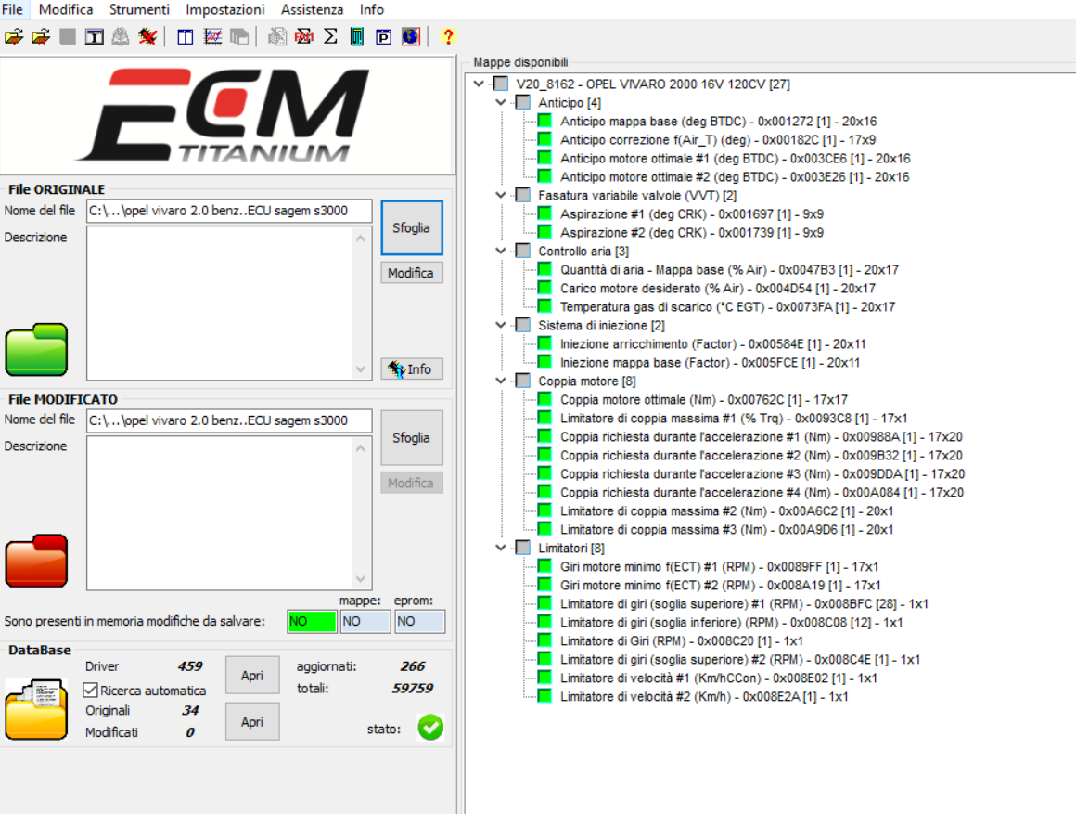Click the original file Descrizione text area
The height and width of the screenshot is (814, 1076).
(220, 303)
